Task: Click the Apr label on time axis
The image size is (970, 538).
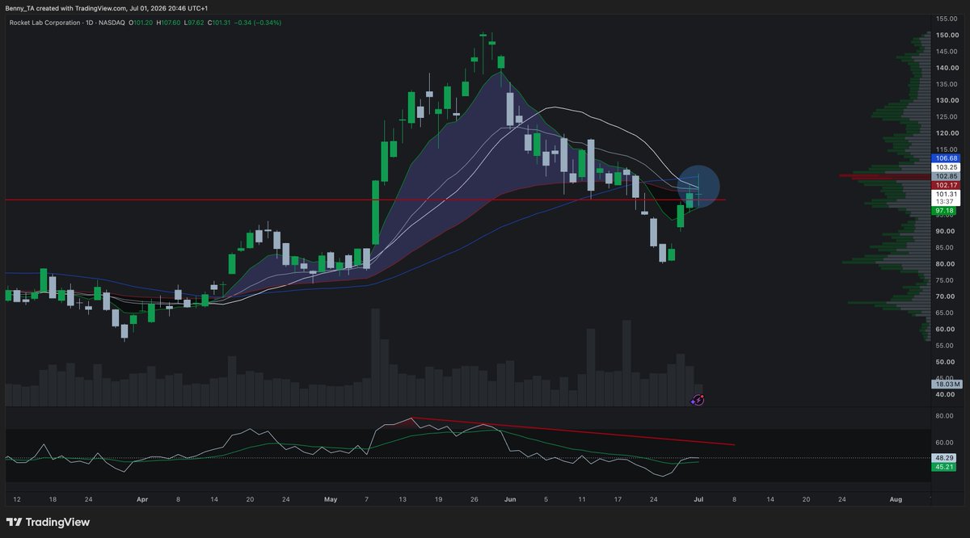Action: (x=143, y=500)
